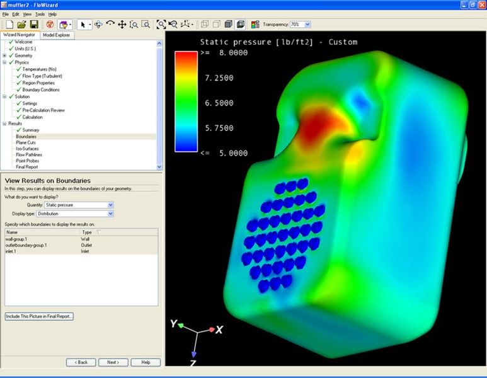Image resolution: width=487 pixels, height=378 pixels.
Task: Select Plane Cuts in the navigator tree
Action: pyautogui.click(x=26, y=142)
